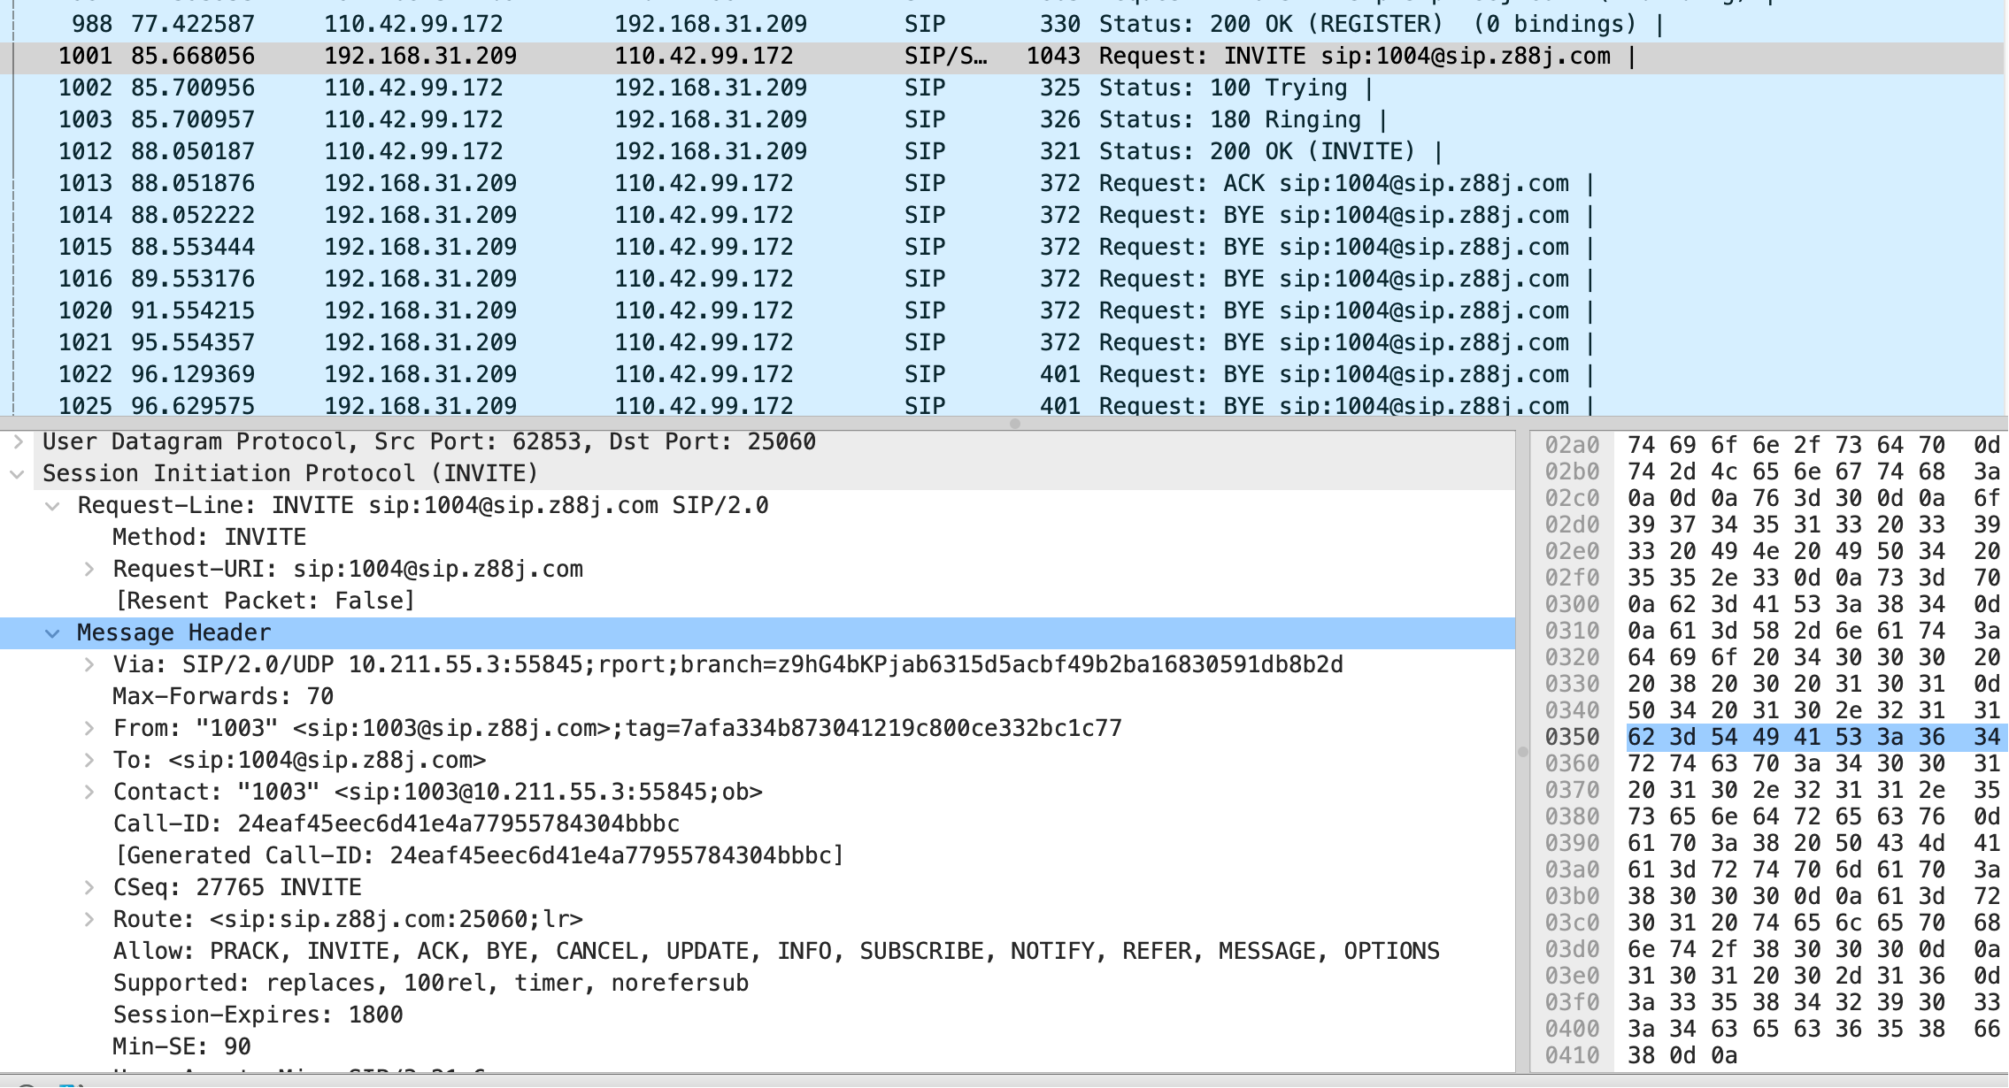The image size is (2009, 1088).
Task: Collapse the Session Initiation Protocol tree
Action: (x=18, y=474)
